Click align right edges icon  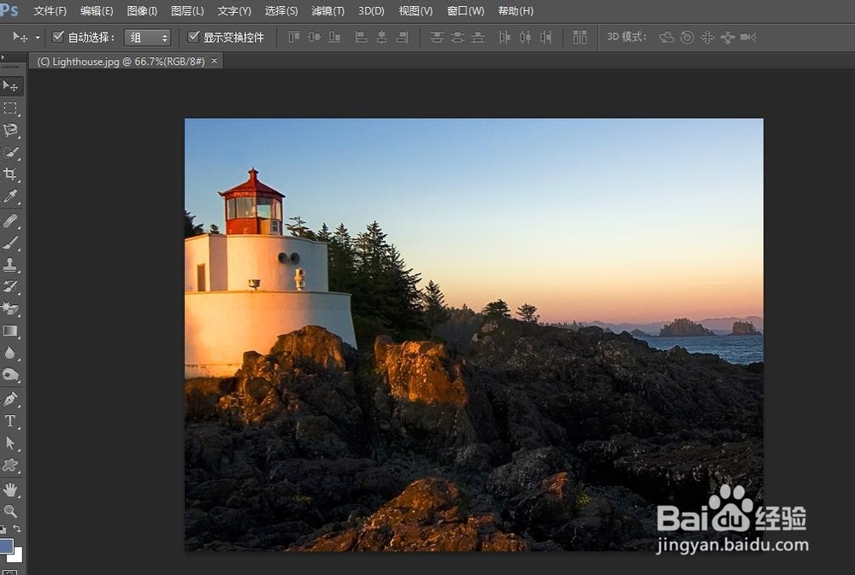pos(403,37)
